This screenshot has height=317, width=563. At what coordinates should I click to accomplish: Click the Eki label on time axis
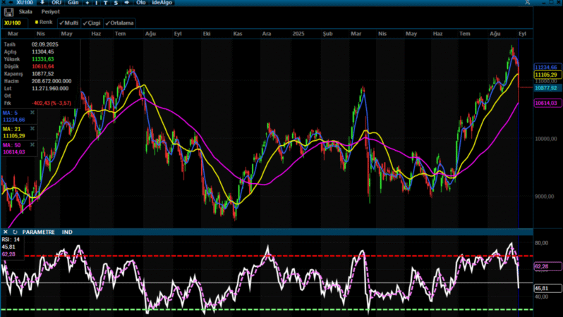(207, 34)
